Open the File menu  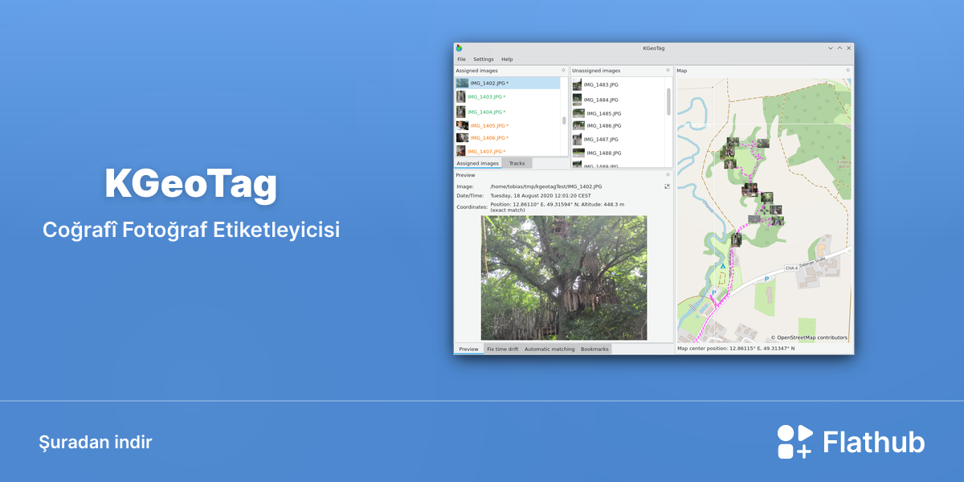pyautogui.click(x=462, y=59)
